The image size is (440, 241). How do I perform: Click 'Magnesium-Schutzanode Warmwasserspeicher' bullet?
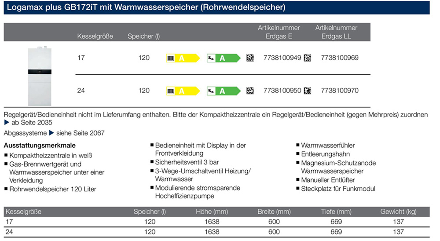(338, 167)
